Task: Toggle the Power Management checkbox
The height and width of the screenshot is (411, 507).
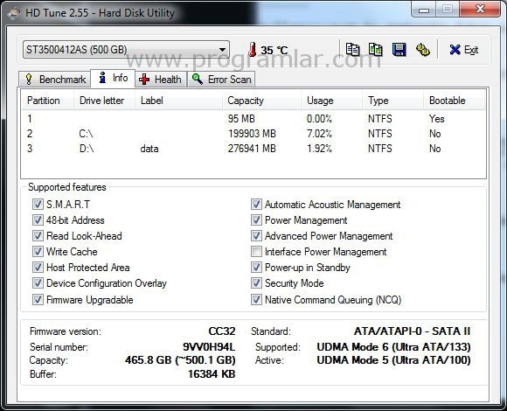Action: (256, 220)
